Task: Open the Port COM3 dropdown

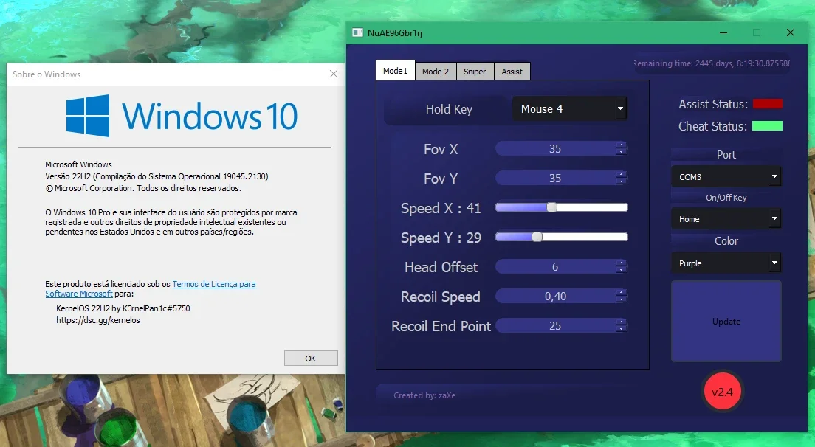Action: coord(726,176)
